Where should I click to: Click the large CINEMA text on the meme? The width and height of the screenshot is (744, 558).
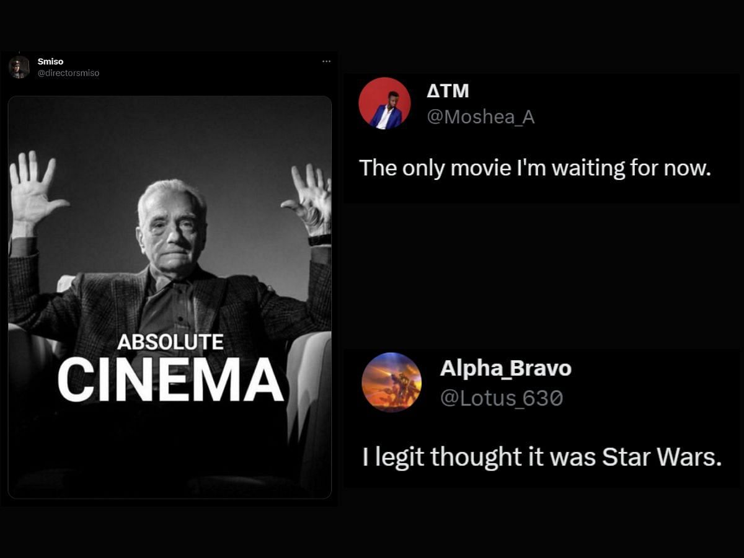coord(170,379)
